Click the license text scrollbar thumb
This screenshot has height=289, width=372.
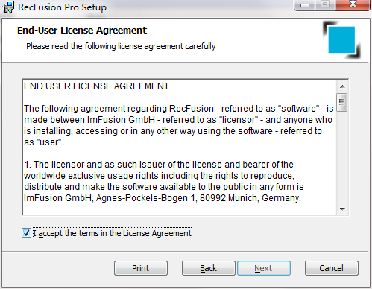point(342,102)
